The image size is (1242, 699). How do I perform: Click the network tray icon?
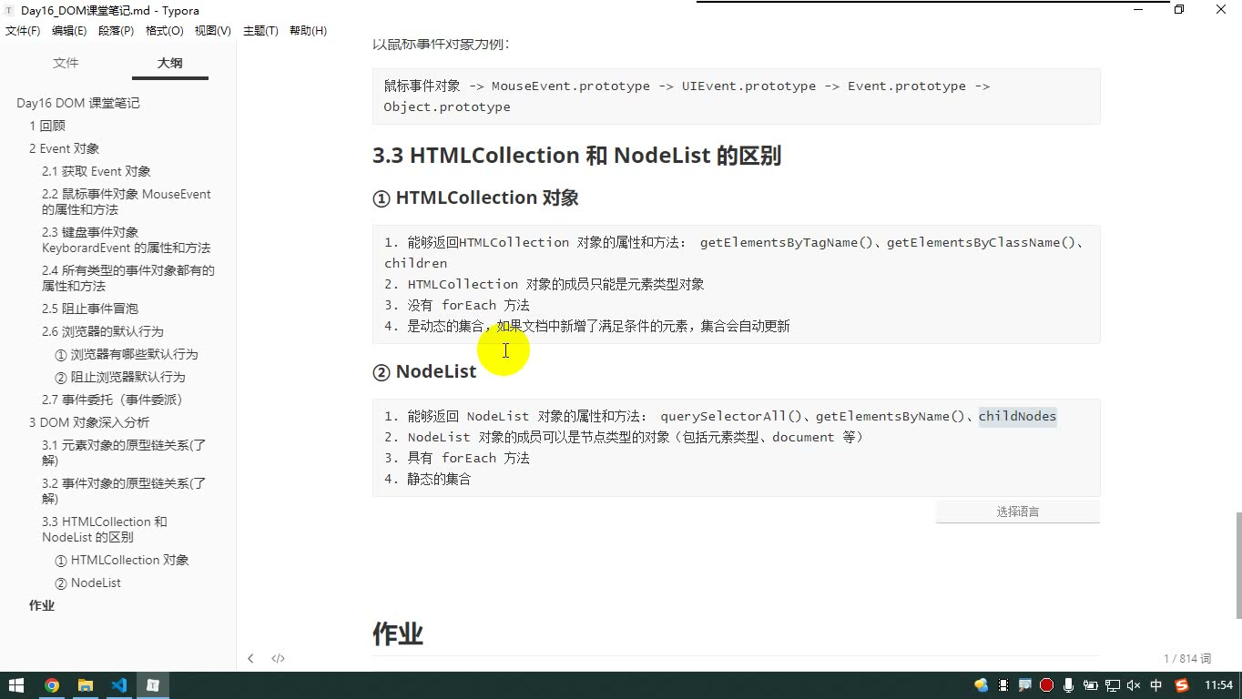click(x=1112, y=685)
